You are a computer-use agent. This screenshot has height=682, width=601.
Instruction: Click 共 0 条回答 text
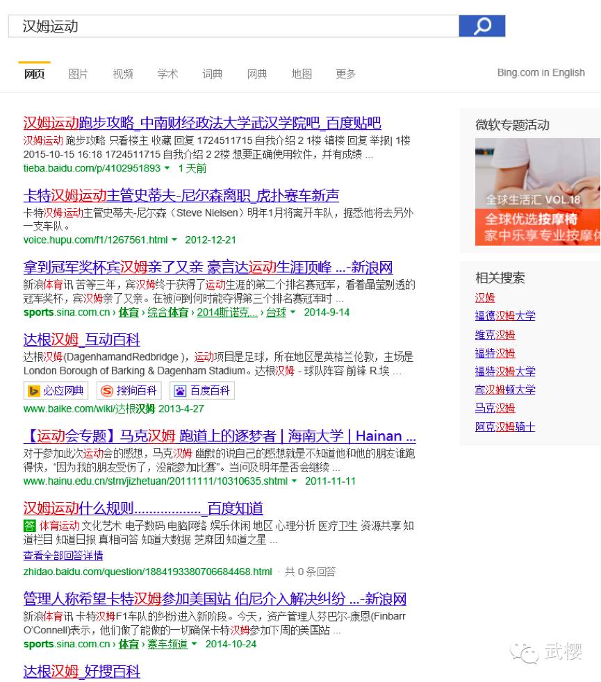point(310,572)
